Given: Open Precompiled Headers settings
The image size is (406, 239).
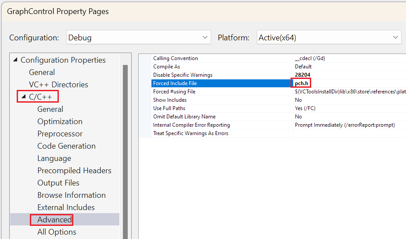Looking at the screenshot, I should (74, 171).
